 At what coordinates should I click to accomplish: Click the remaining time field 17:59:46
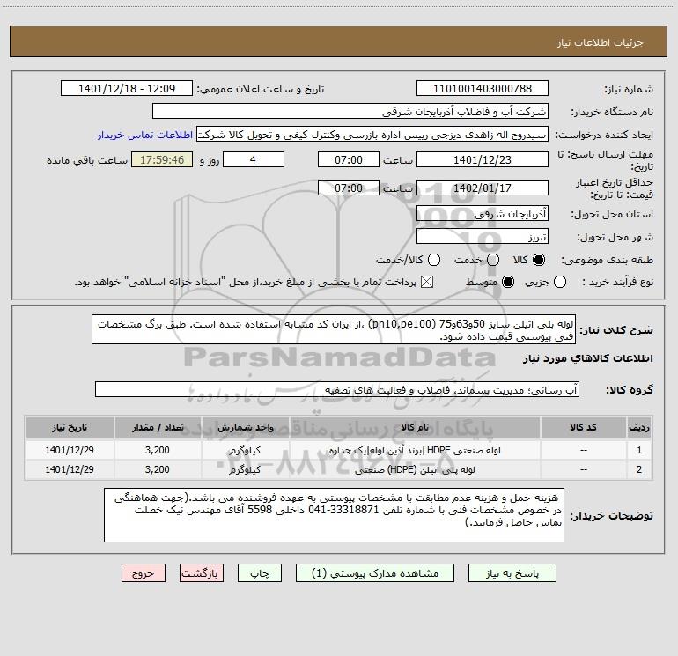click(162, 159)
